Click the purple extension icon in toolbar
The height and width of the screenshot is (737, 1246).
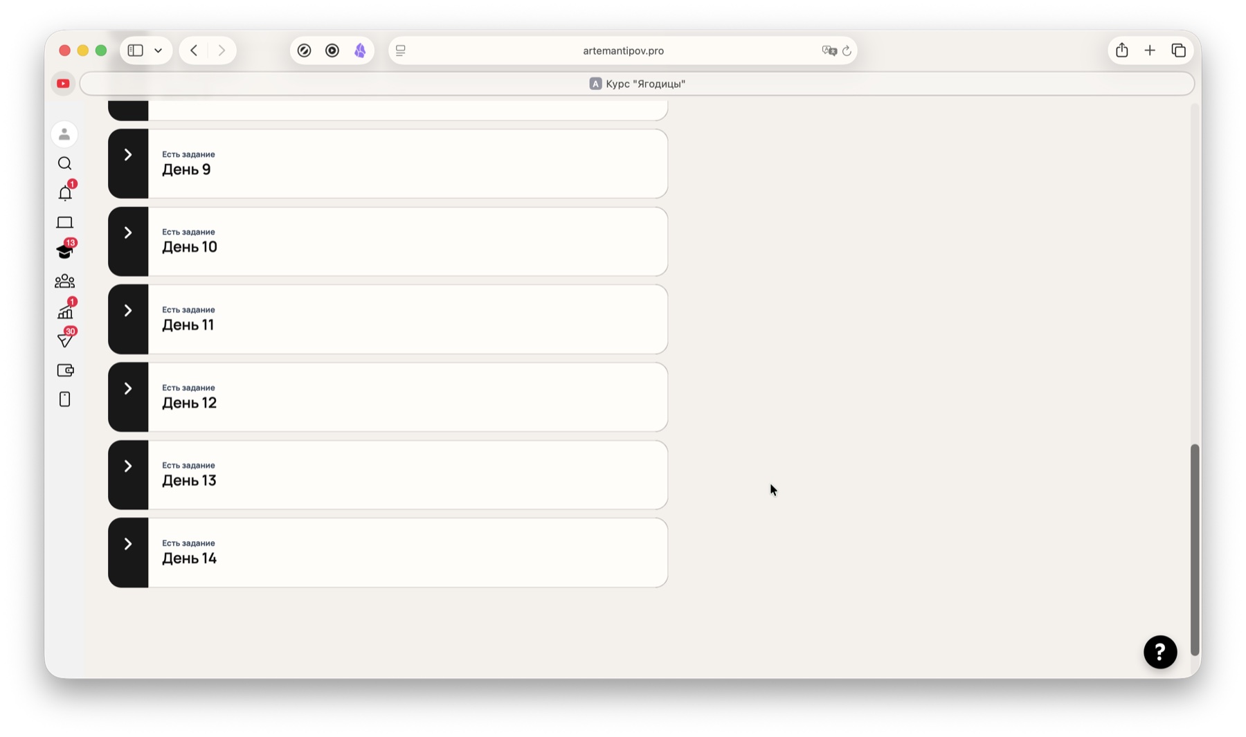coord(360,51)
